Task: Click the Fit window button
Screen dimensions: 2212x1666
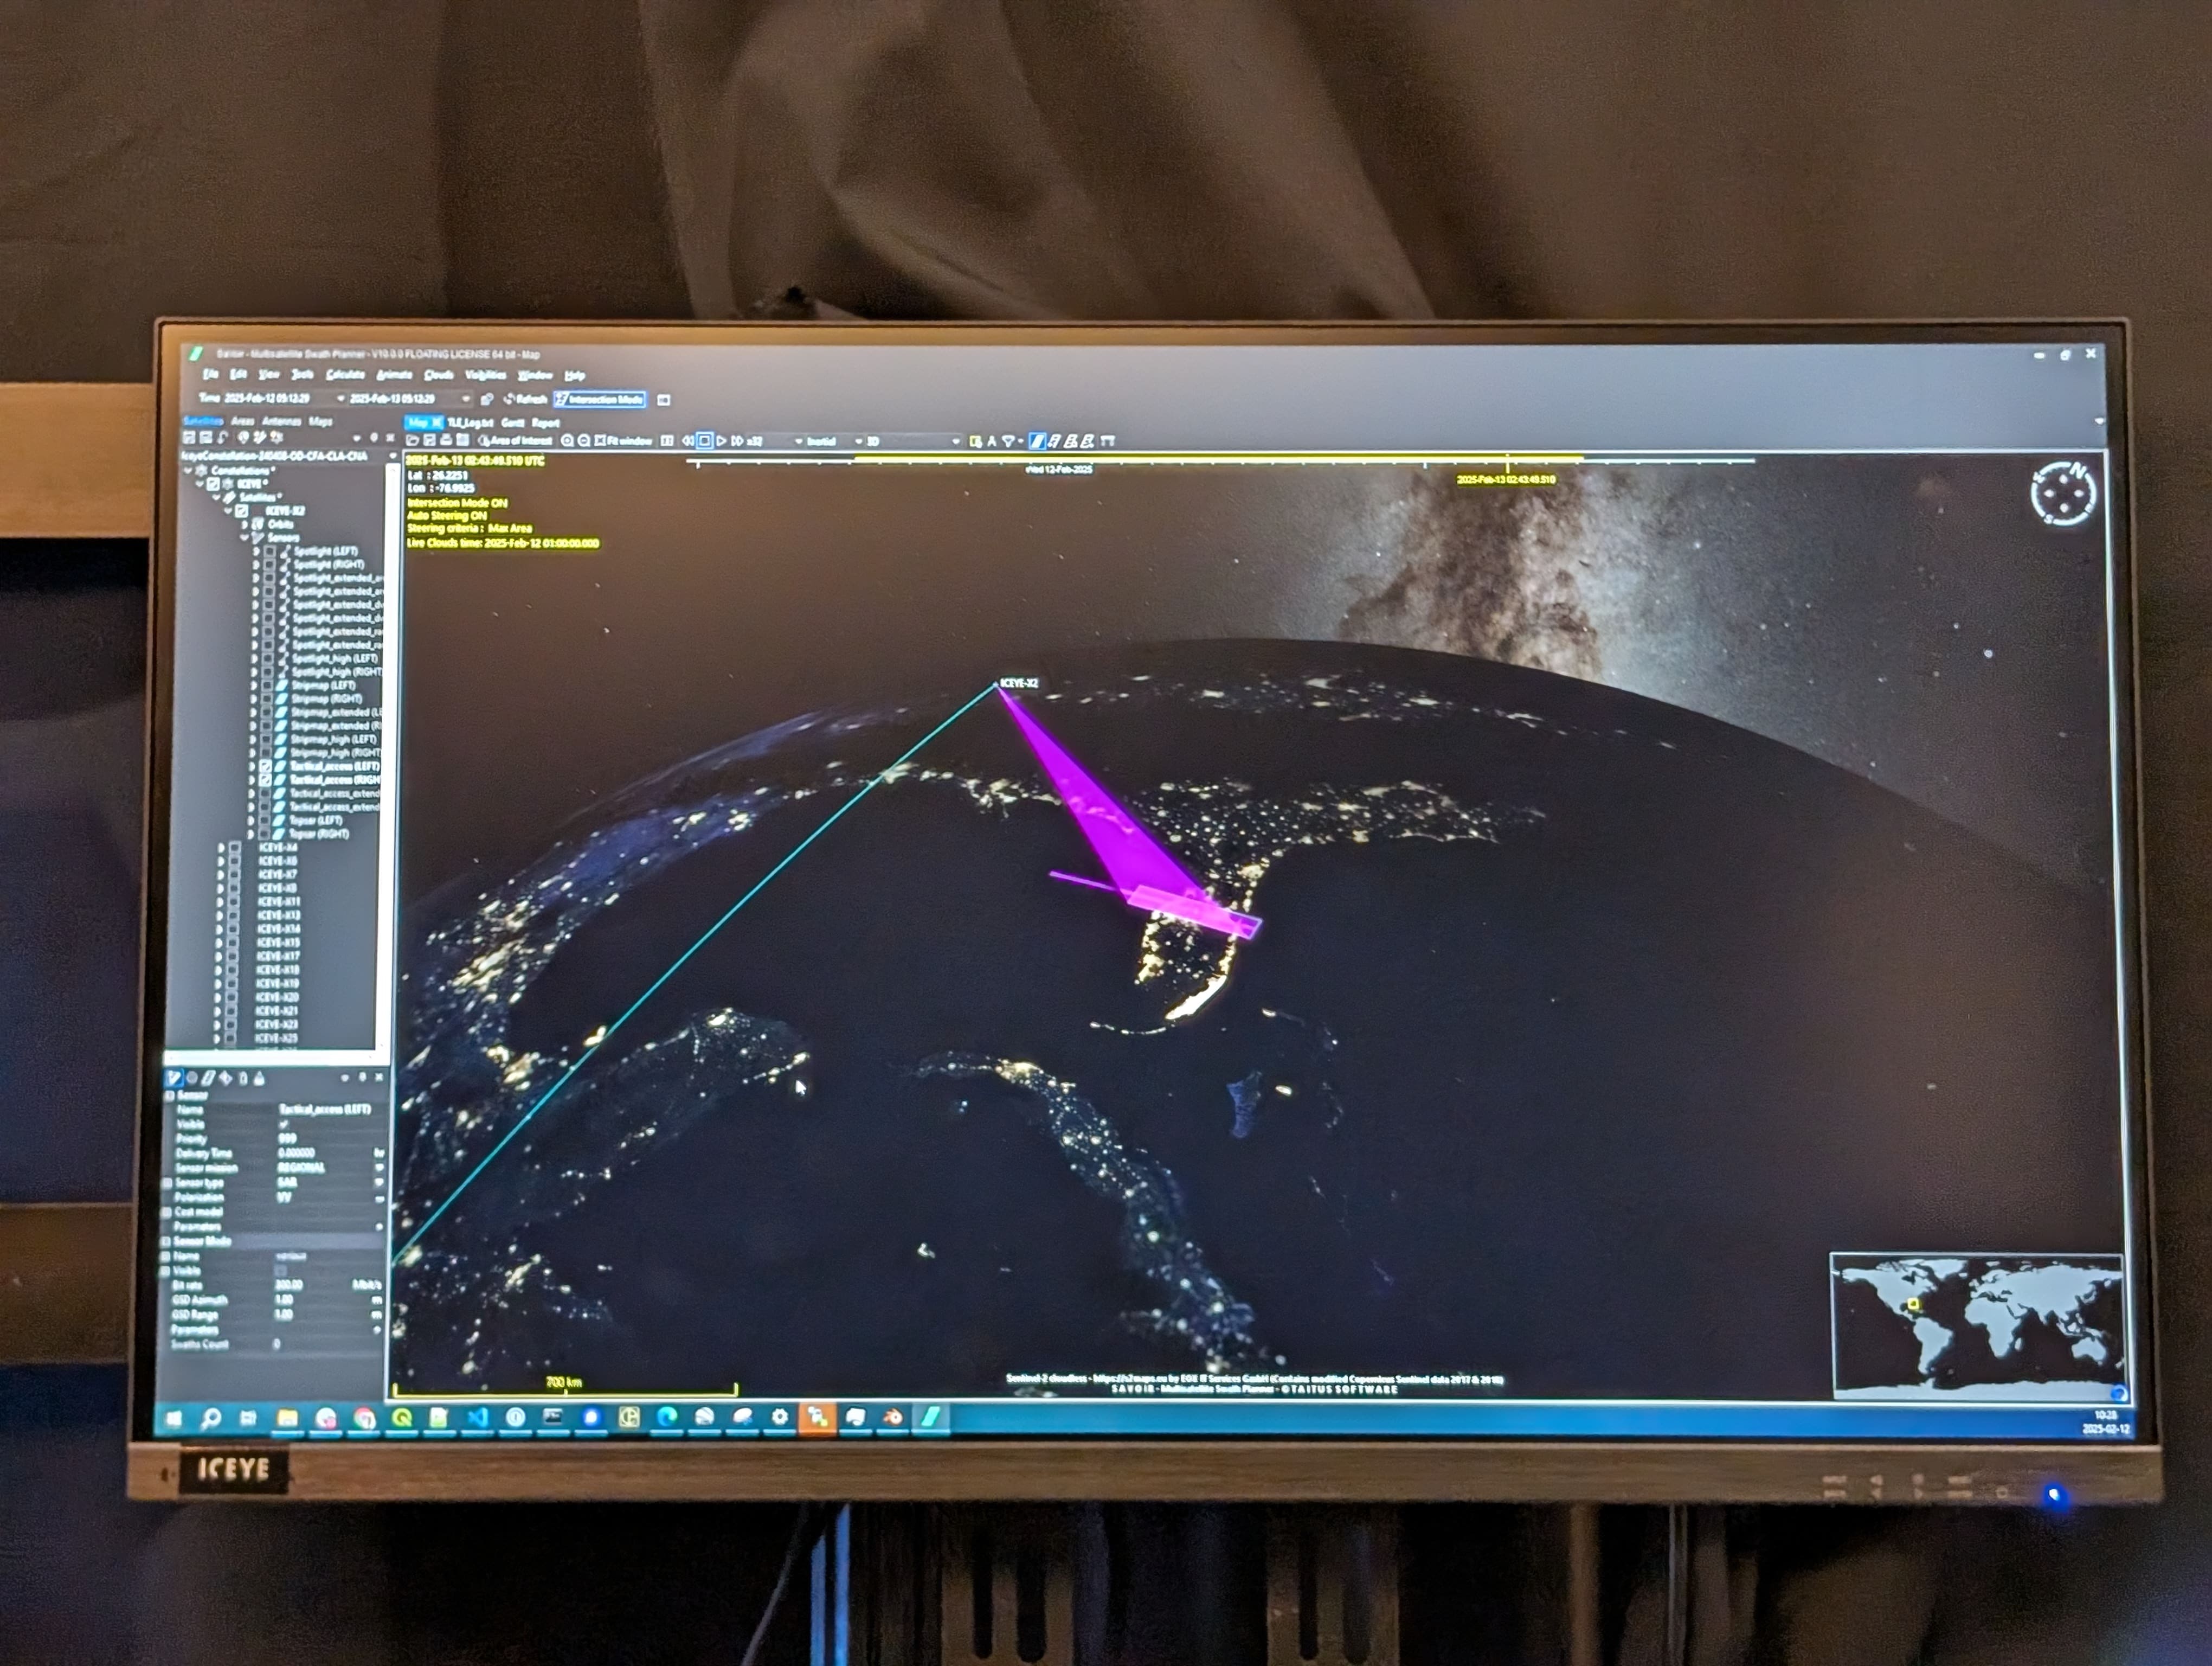Action: (622, 440)
